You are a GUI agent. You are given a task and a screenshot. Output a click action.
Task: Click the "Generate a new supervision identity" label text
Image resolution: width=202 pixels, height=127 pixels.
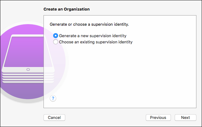coord(93,36)
